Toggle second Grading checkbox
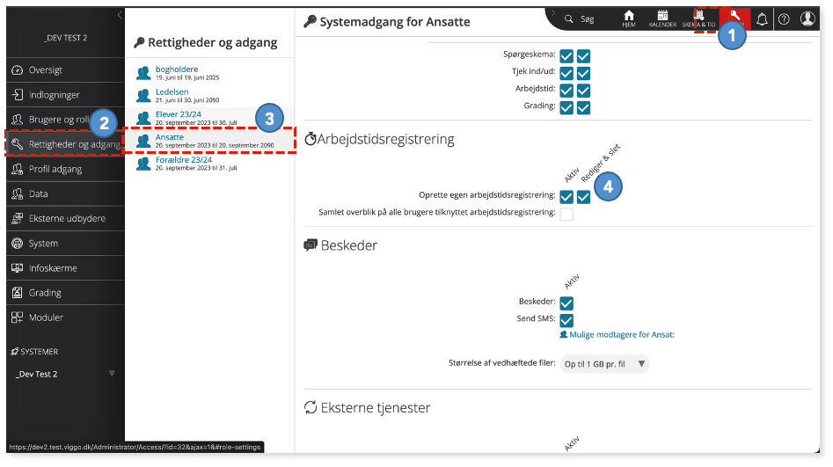 click(583, 107)
